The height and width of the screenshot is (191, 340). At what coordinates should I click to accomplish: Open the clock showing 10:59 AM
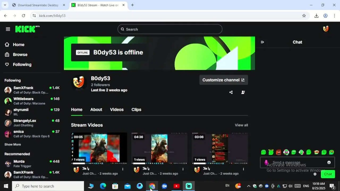click(319, 186)
